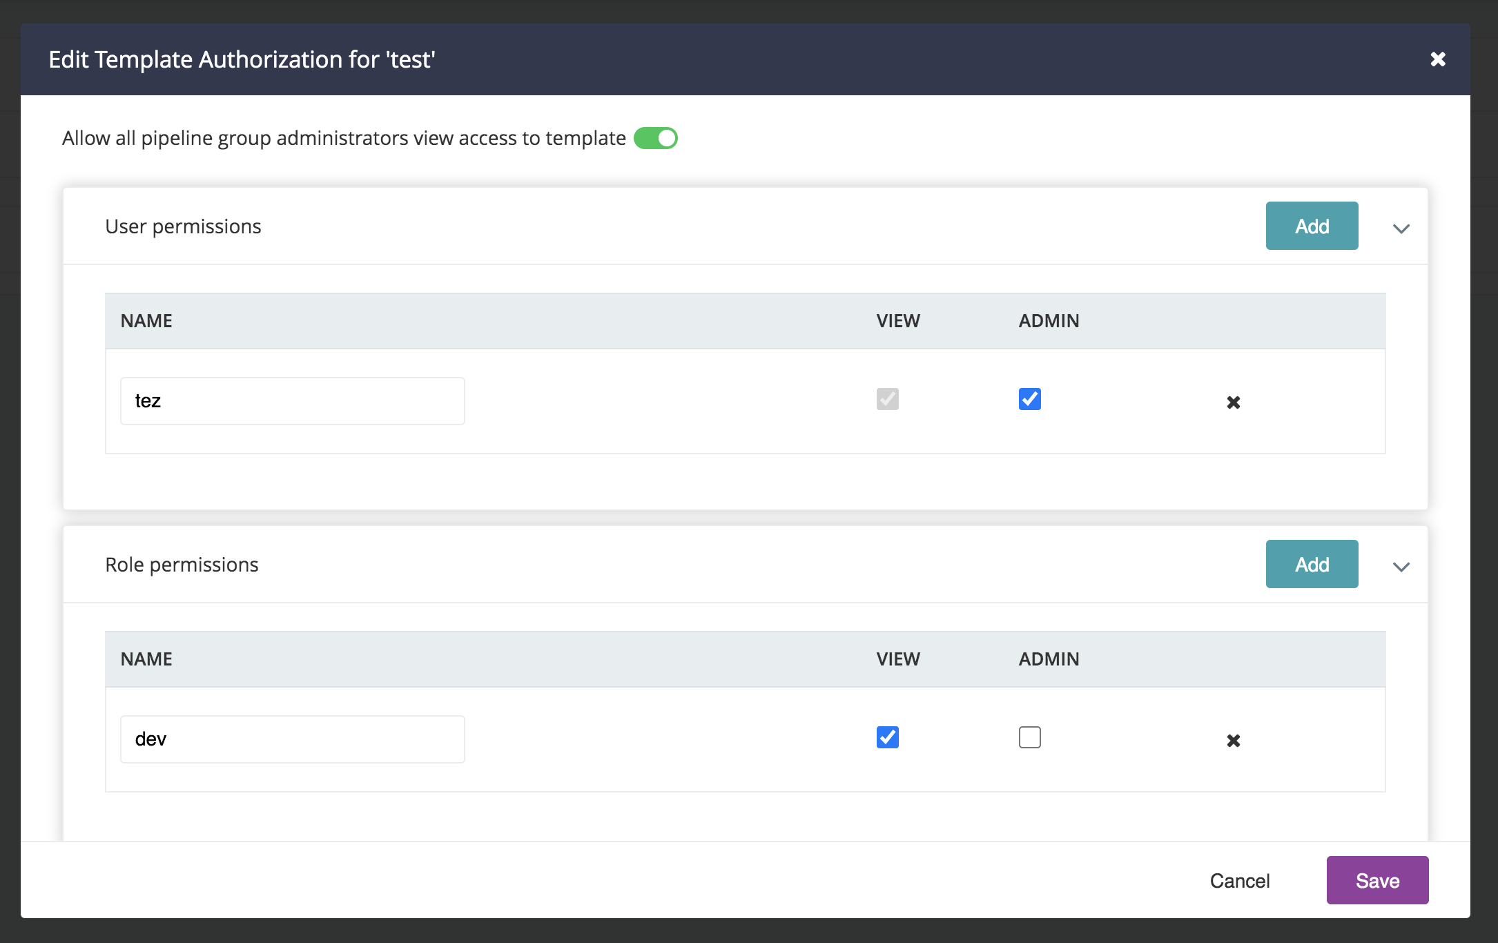The height and width of the screenshot is (943, 1498).
Task: Add a new role permission
Action: coord(1312,564)
